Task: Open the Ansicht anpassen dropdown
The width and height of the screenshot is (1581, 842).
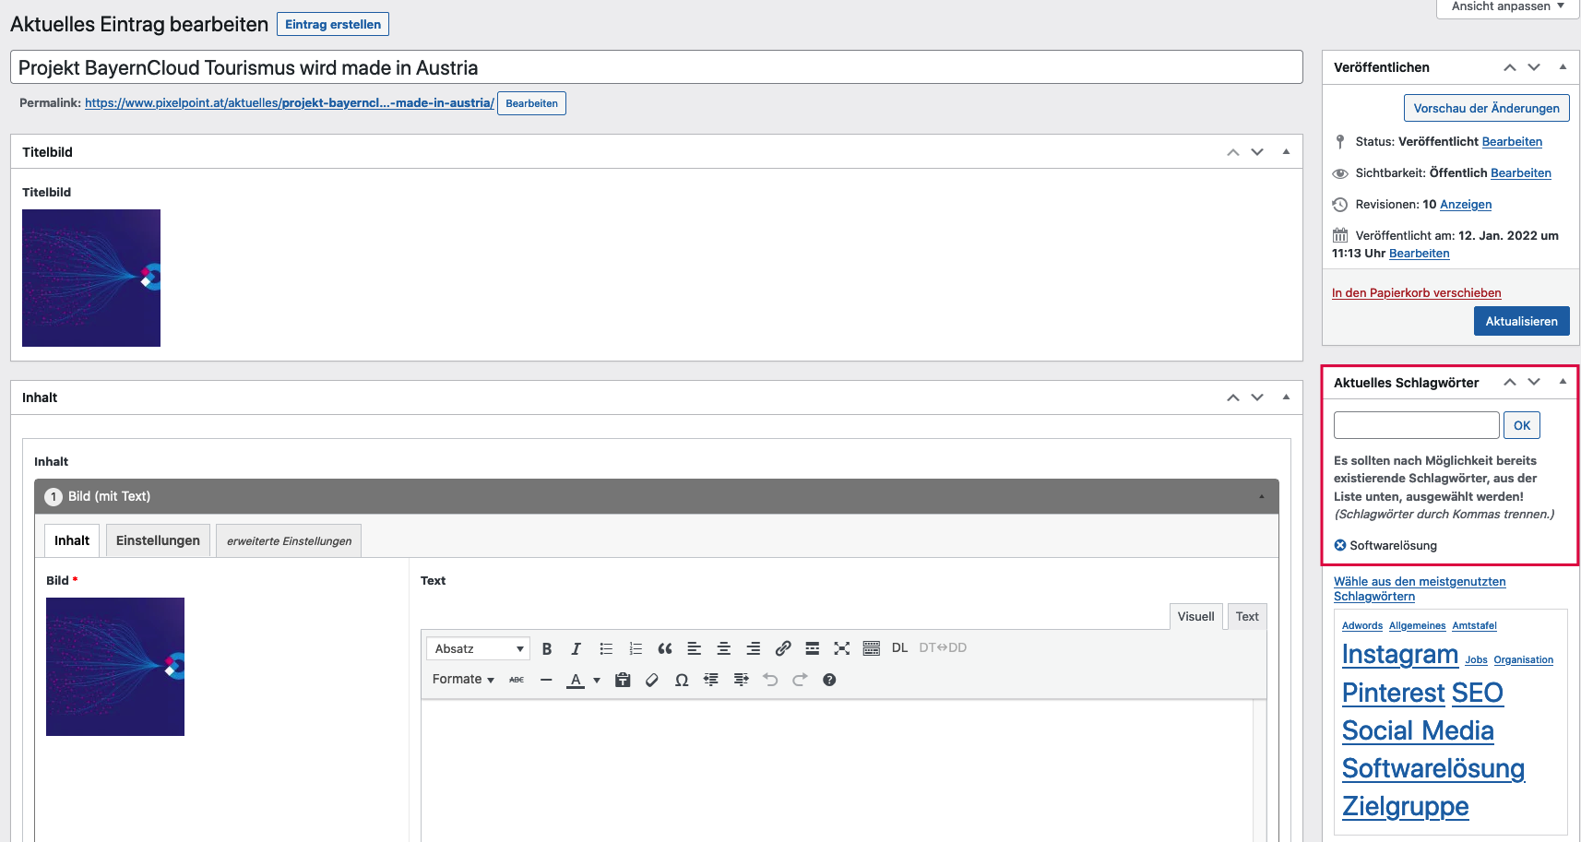Action: tap(1507, 6)
